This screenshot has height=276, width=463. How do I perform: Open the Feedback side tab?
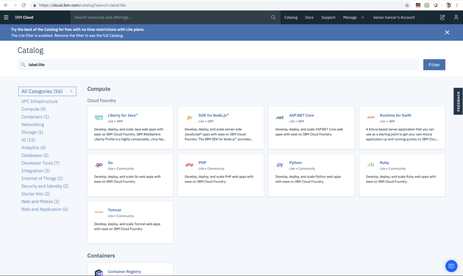point(458,101)
